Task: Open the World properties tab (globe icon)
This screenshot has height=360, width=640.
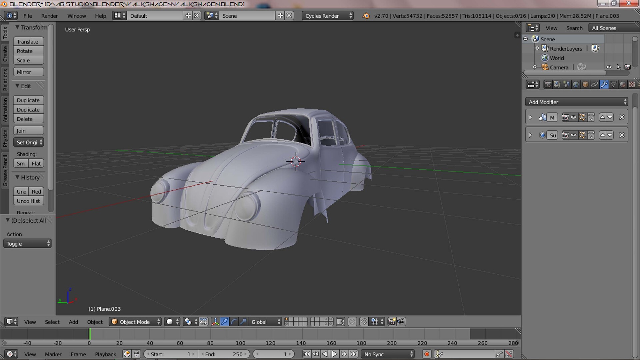Action: coord(576,84)
